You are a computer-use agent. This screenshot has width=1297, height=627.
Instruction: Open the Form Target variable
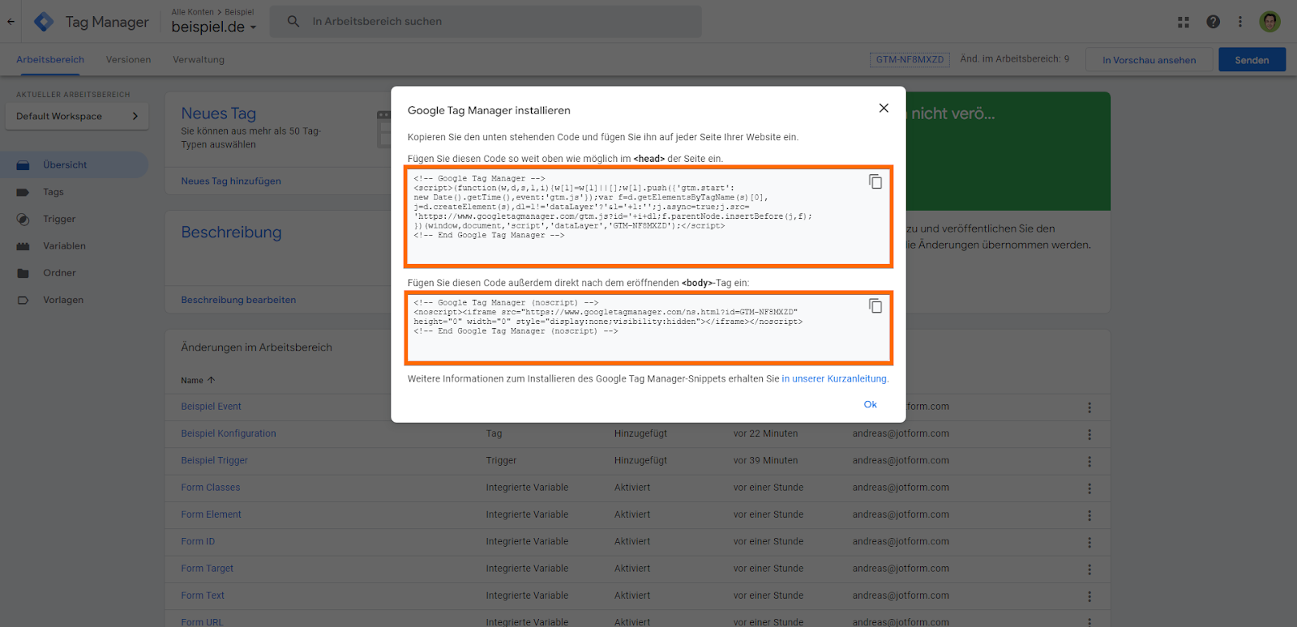pos(207,569)
